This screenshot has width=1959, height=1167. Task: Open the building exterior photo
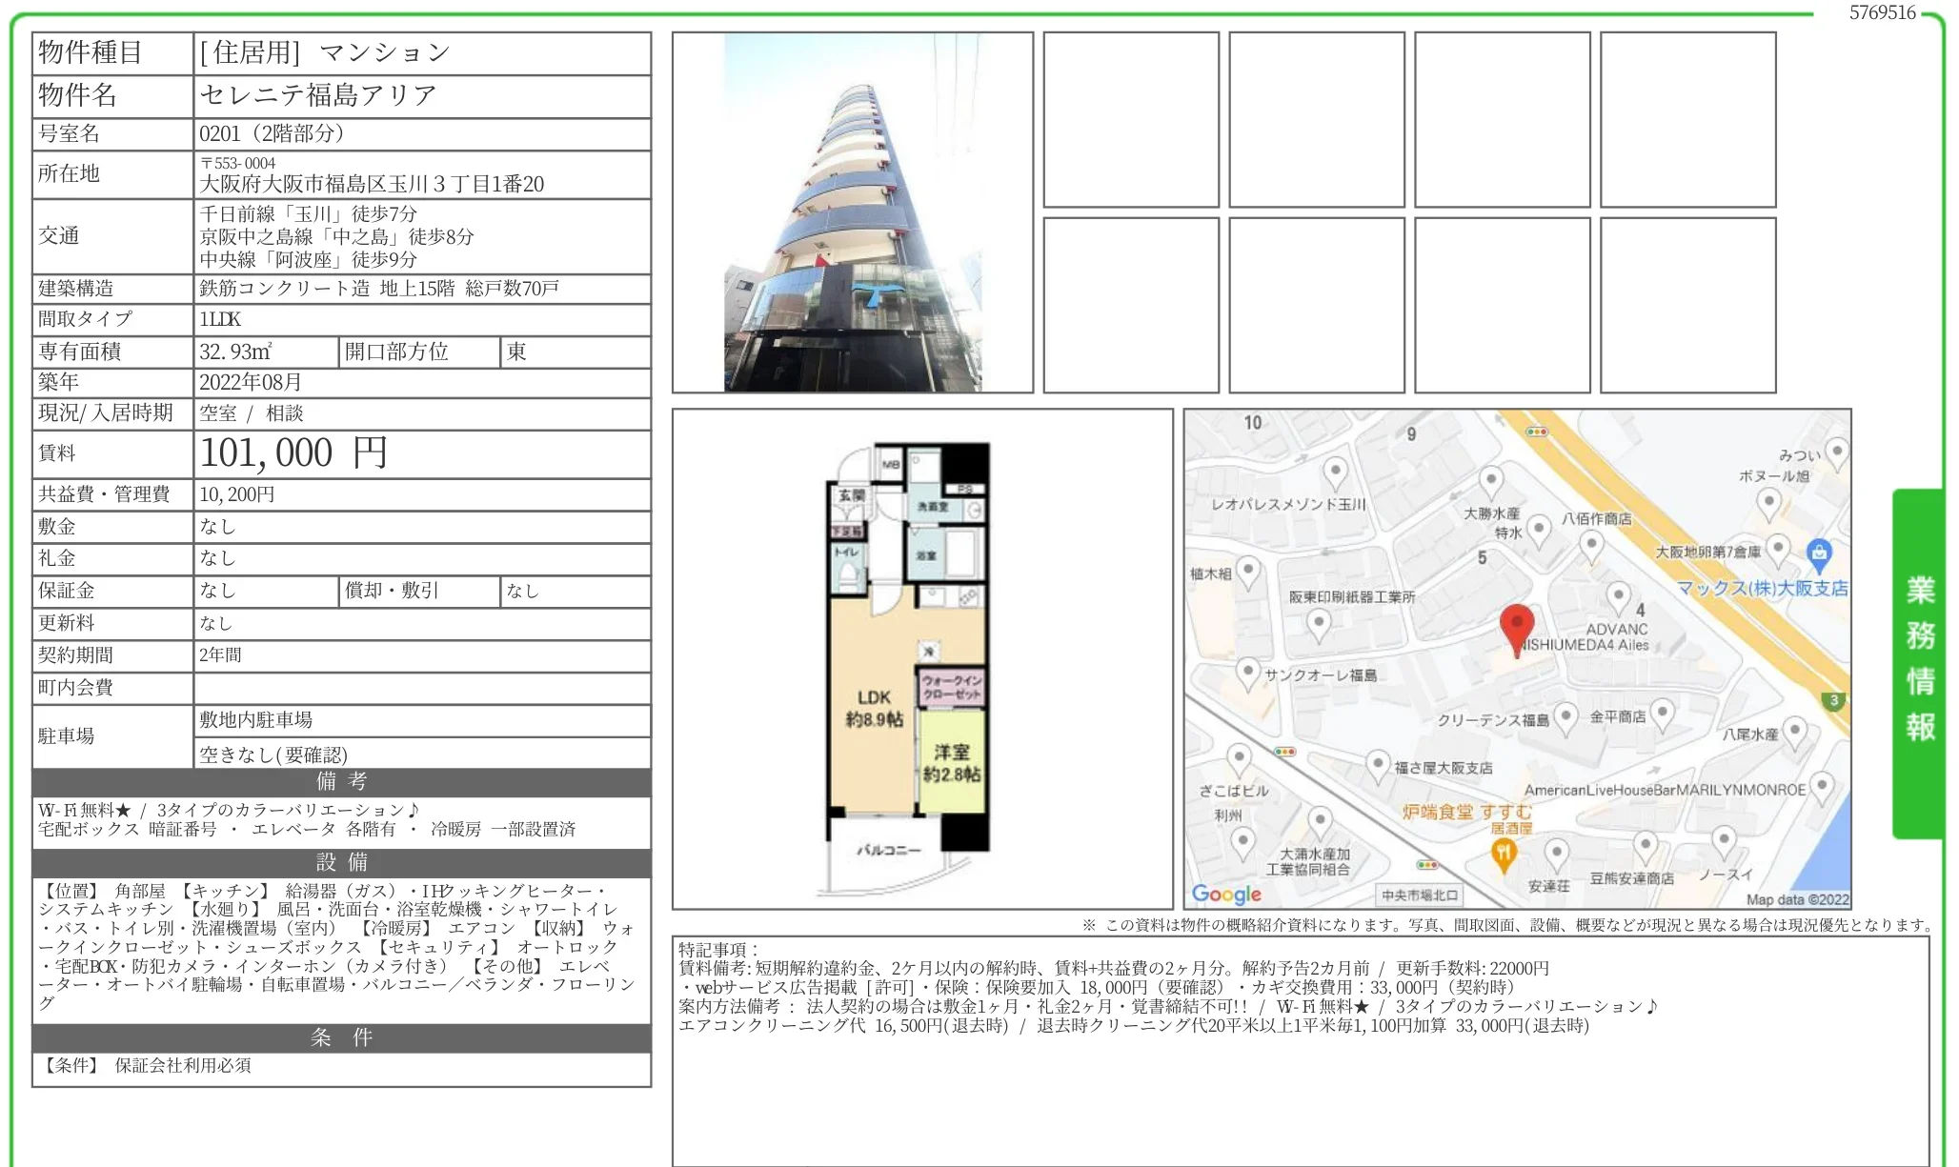[852, 212]
